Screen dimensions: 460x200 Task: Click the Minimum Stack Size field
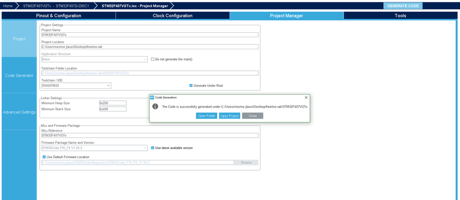click(113, 109)
